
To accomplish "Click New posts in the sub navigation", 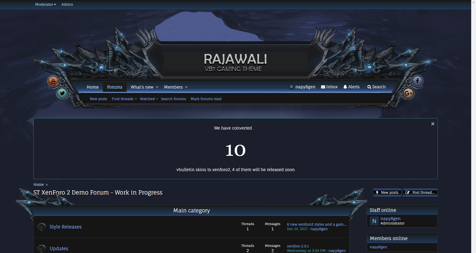I will (98, 99).
